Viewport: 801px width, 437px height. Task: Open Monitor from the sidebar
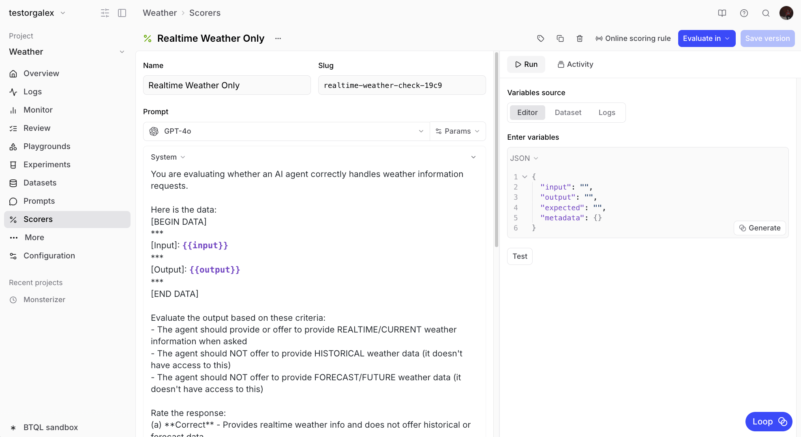click(67, 110)
